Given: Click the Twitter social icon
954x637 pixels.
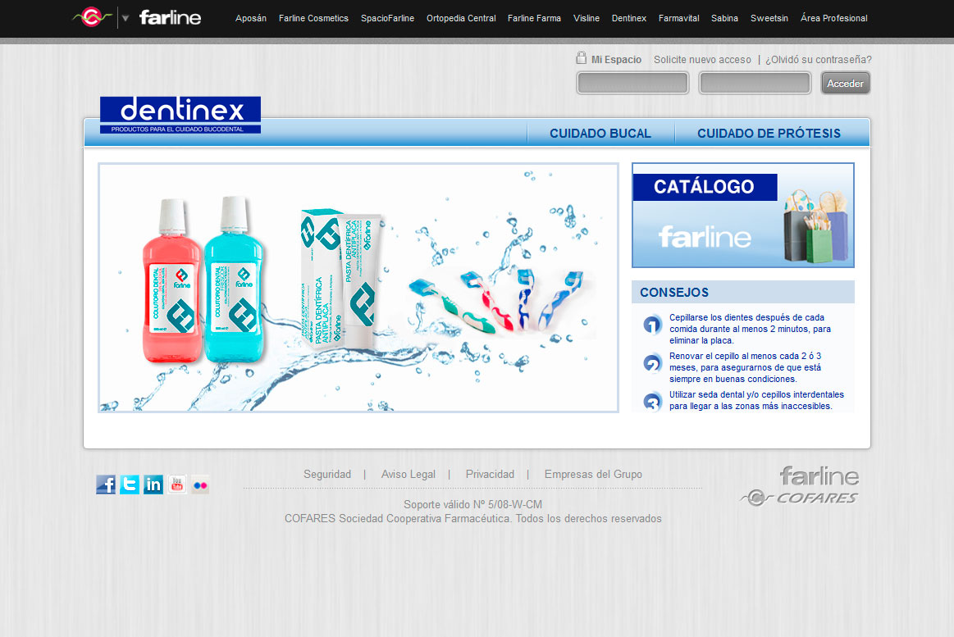Looking at the screenshot, I should coord(129,484).
